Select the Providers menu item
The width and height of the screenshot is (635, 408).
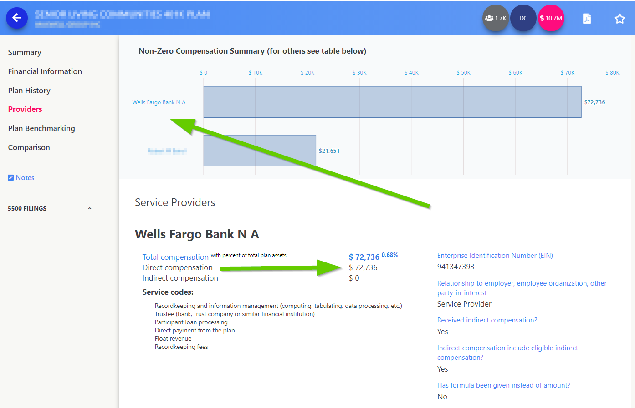pos(25,109)
